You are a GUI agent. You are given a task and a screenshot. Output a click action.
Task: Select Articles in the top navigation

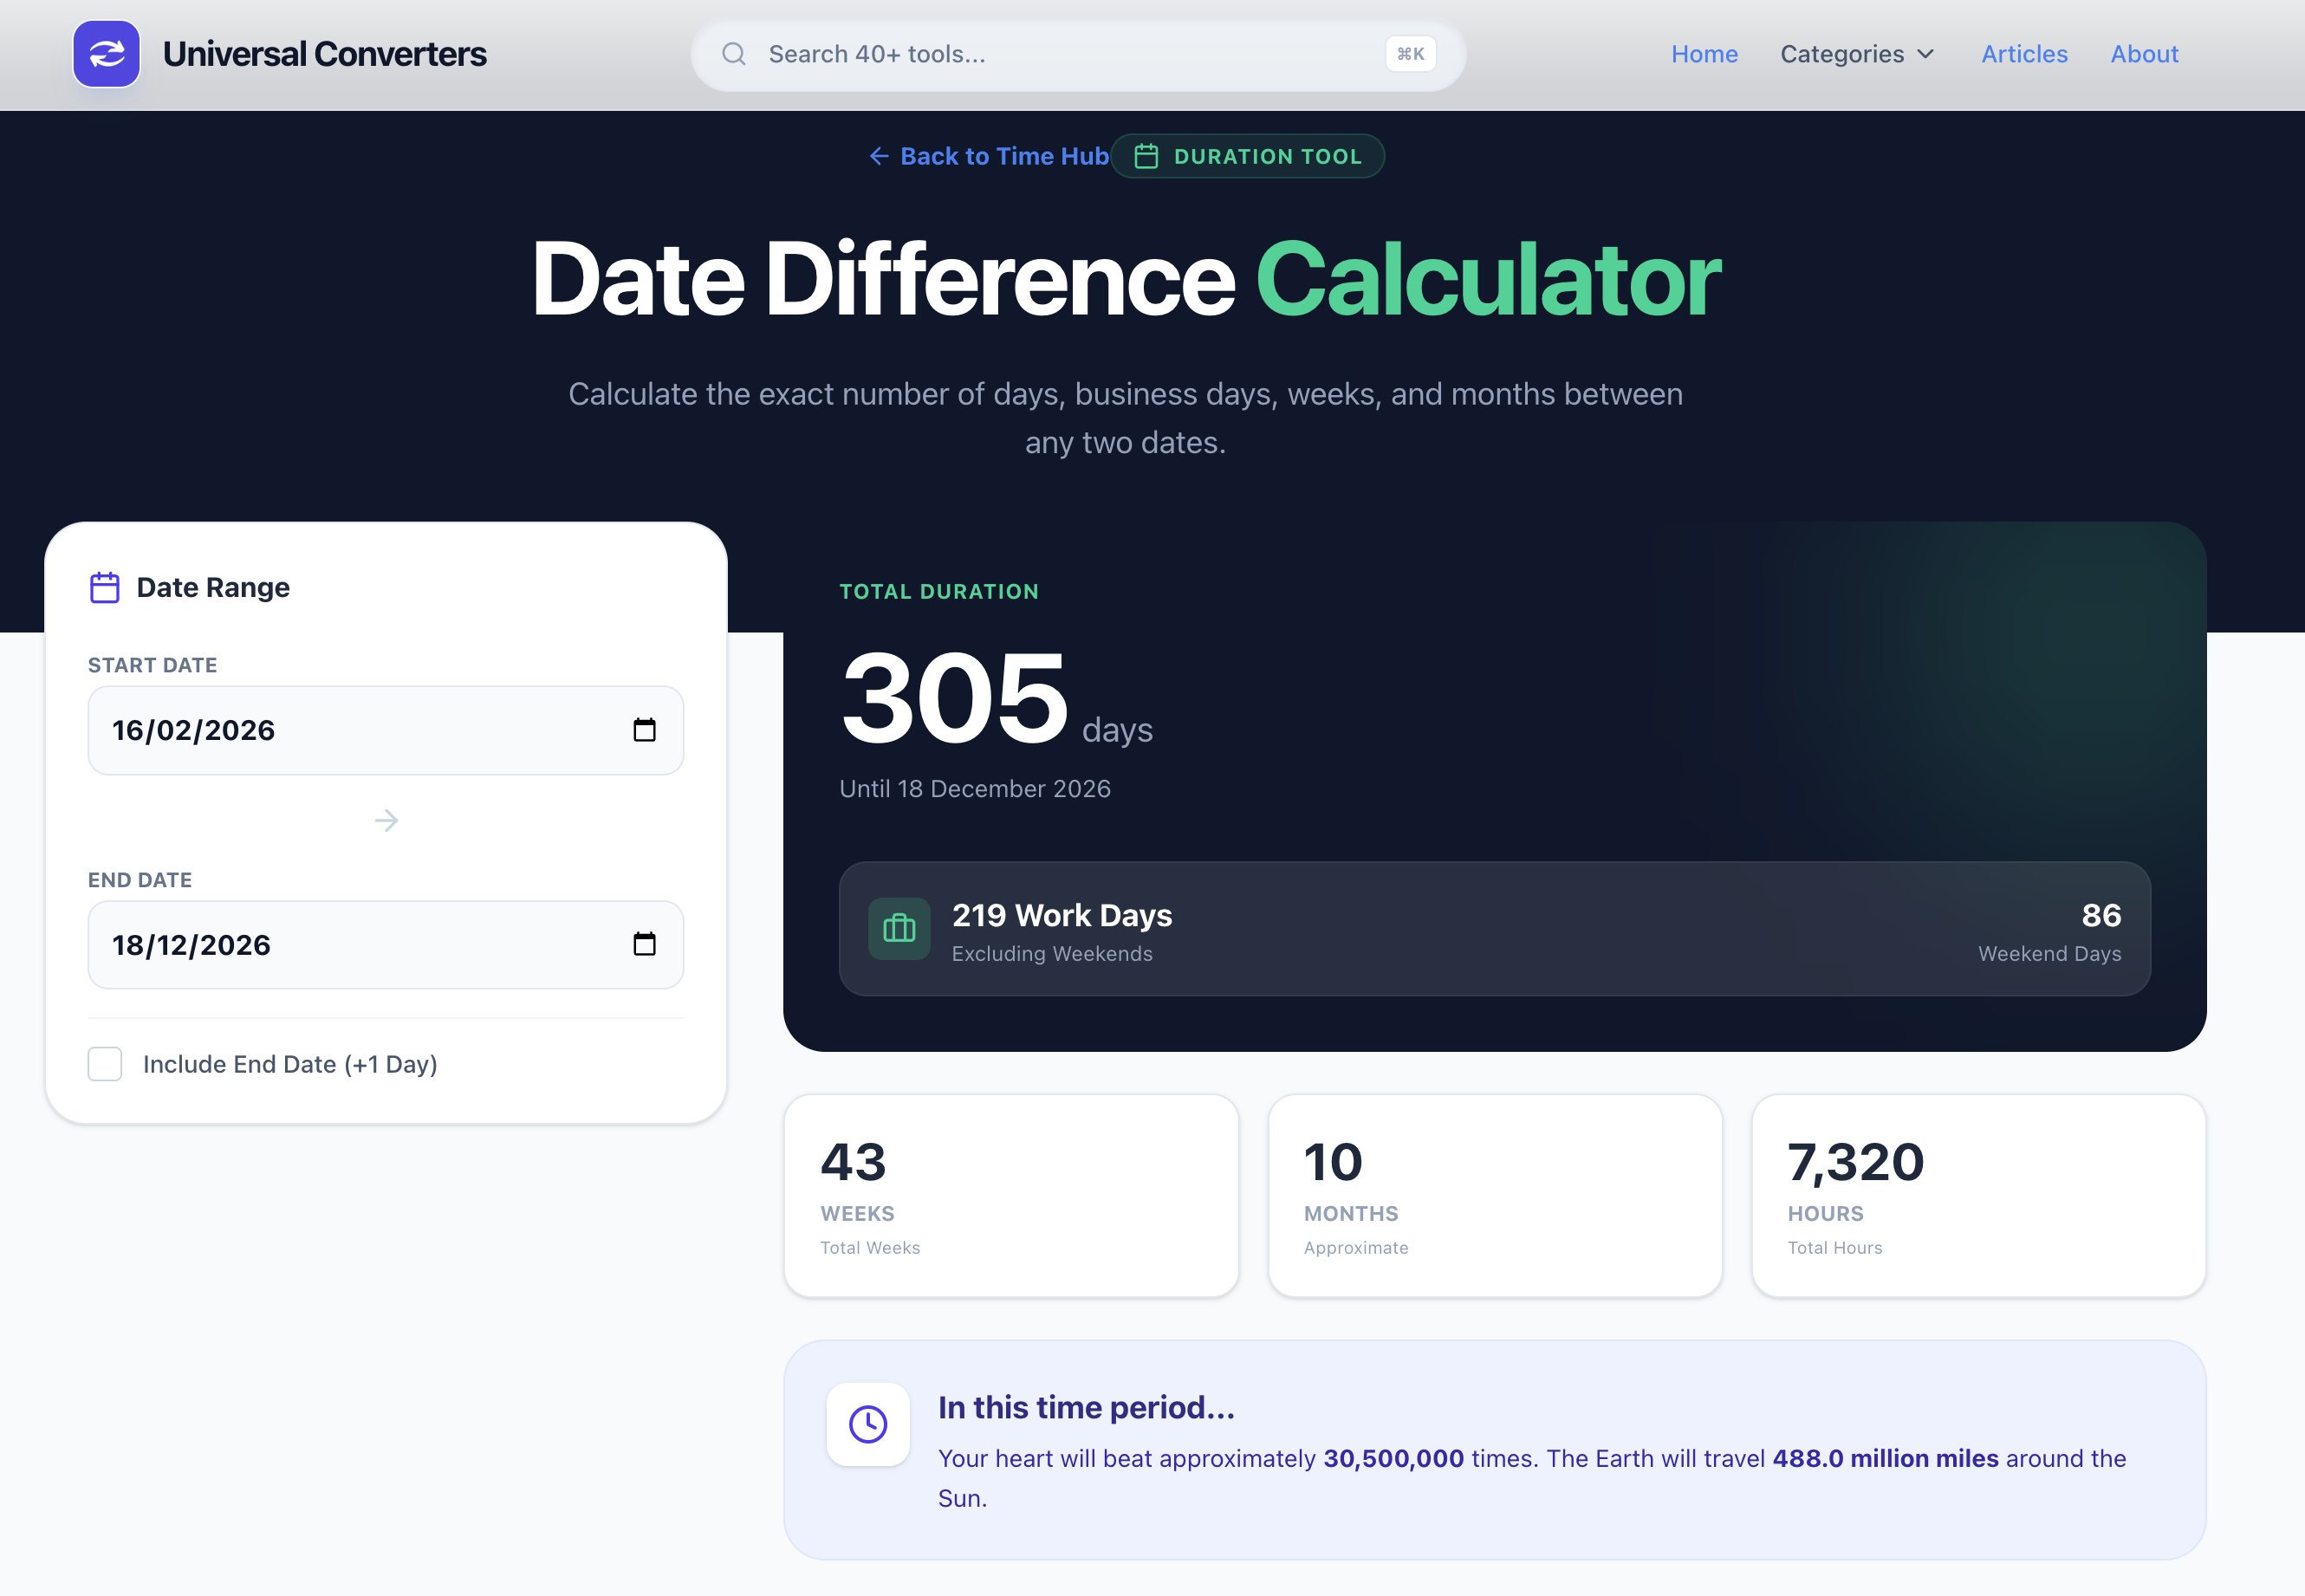[x=2024, y=54]
